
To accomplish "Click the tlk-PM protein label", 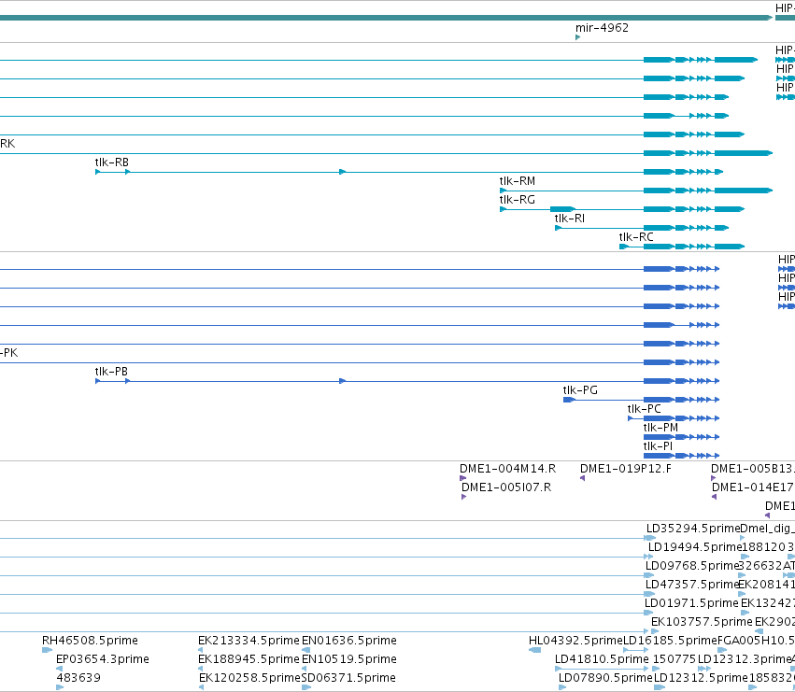I will click(x=660, y=428).
